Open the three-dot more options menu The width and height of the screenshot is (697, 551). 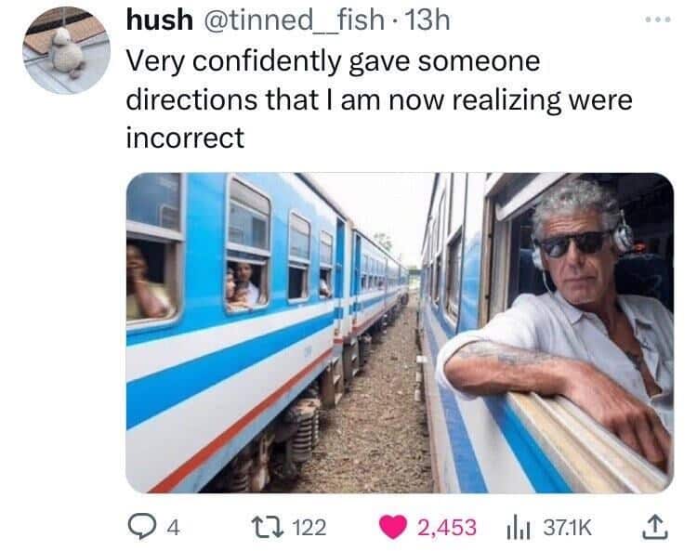[x=658, y=20]
